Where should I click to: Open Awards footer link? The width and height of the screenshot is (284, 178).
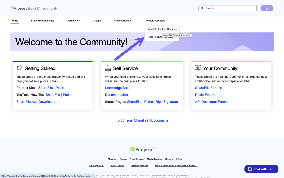(123, 159)
